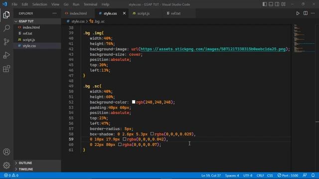Viewport: 319px width, 179px height.
Task: Open the Run menu
Action: pos(76,4)
